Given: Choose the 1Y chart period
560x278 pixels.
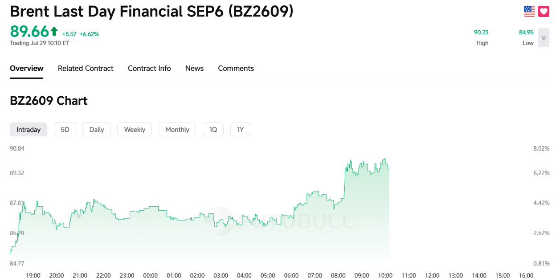Looking at the screenshot, I should [240, 130].
